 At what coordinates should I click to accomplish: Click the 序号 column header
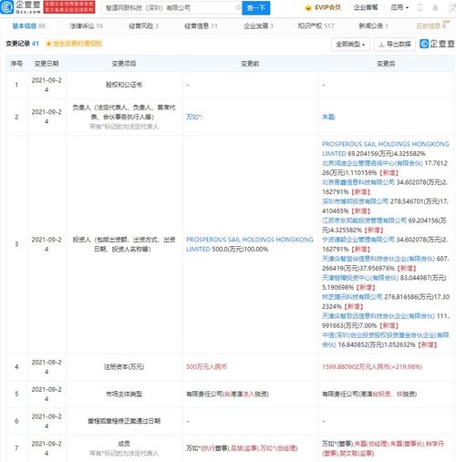16,64
